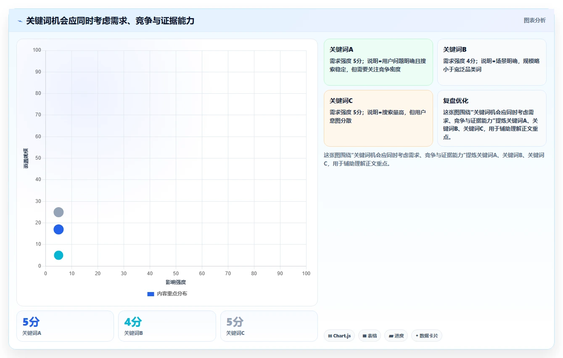Click the 内容重点分布 legend text

click(172, 294)
